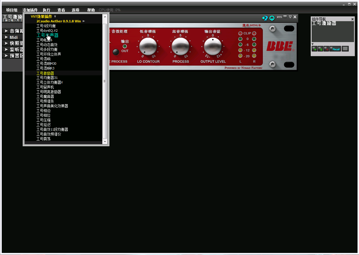
Task: Open the list-lines icon in plugin navigator
Action: coord(345,49)
